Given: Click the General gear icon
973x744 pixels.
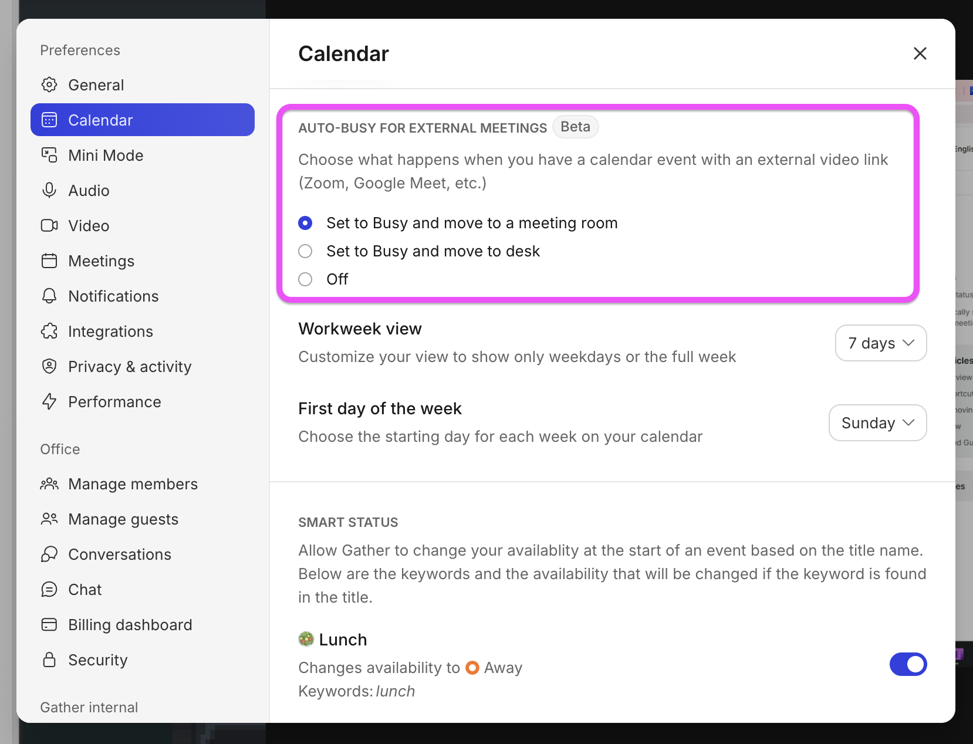Looking at the screenshot, I should (49, 85).
